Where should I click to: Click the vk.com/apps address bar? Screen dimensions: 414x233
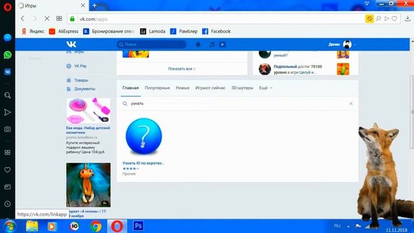pos(217,19)
